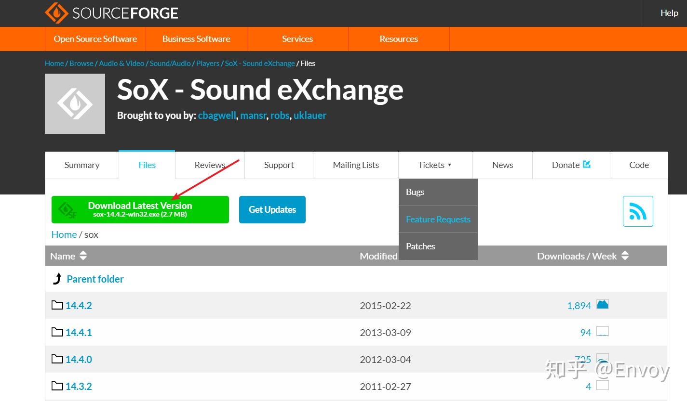Screen dimensions: 687x401
Task: Click the SourceForge logo icon
Action: (x=56, y=13)
